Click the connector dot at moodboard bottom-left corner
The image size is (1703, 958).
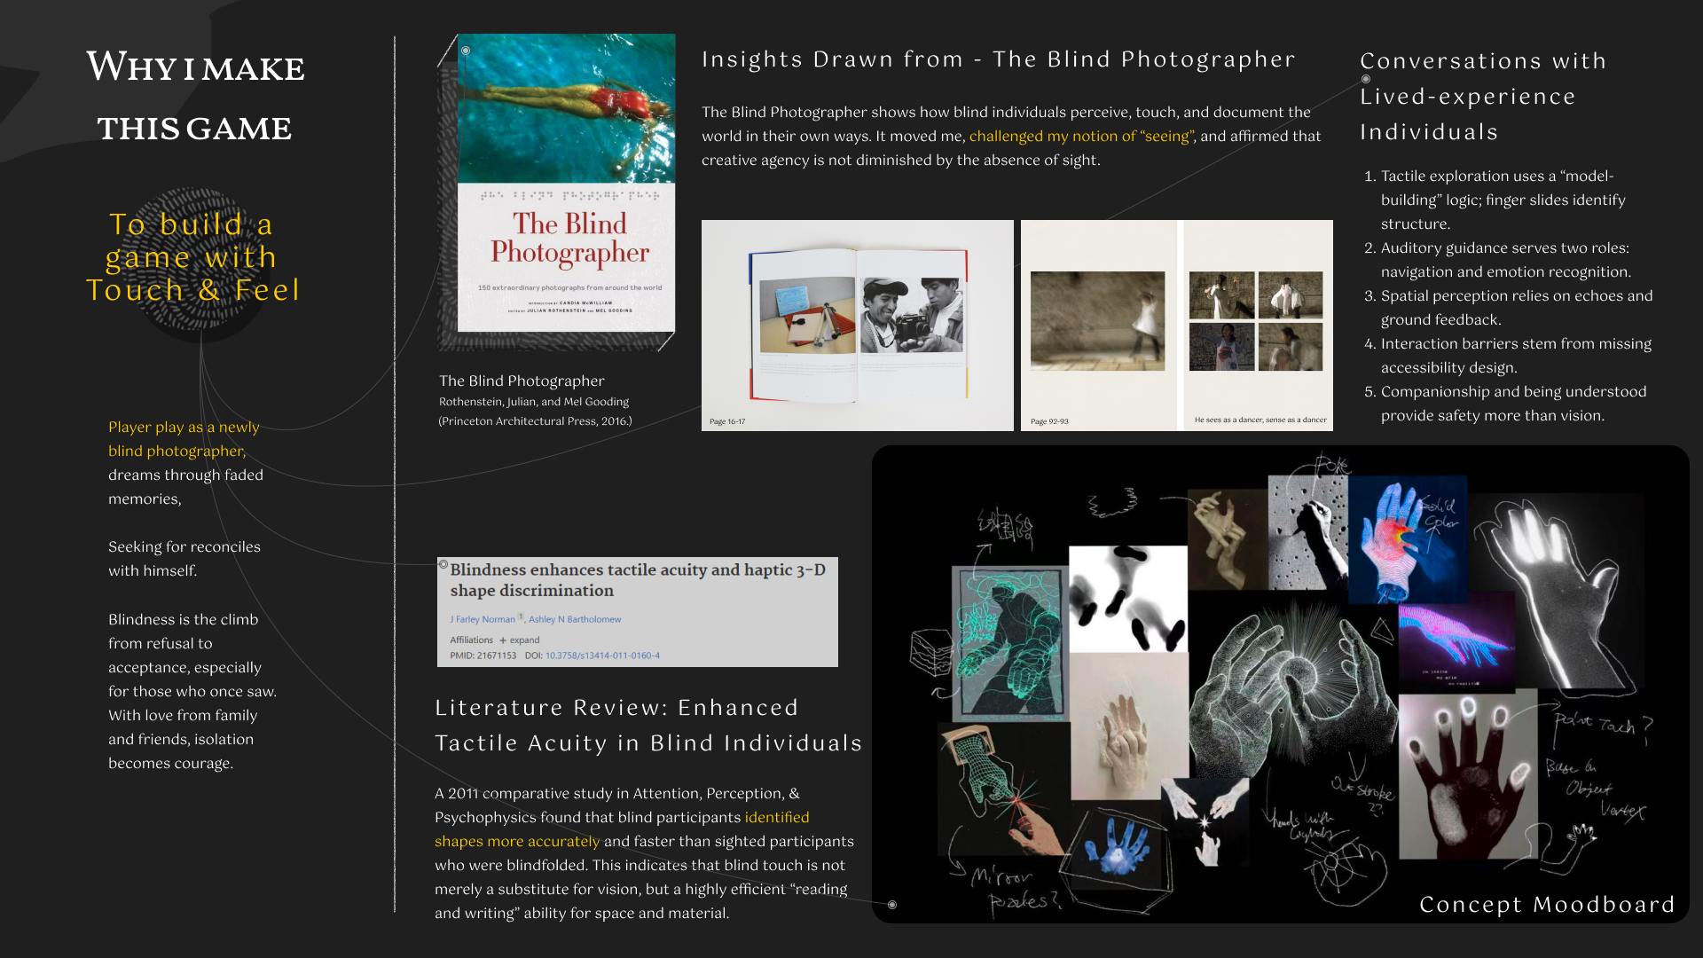[892, 905]
